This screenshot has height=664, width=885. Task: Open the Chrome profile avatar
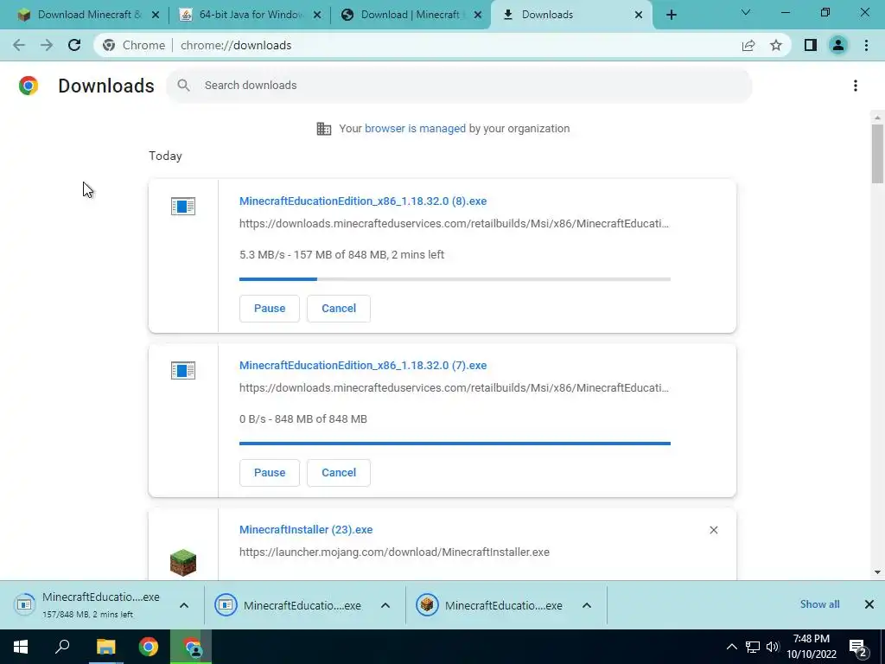pyautogui.click(x=838, y=45)
